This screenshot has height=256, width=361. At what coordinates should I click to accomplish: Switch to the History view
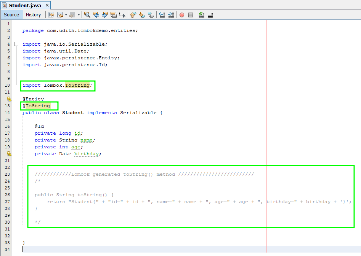click(x=34, y=14)
